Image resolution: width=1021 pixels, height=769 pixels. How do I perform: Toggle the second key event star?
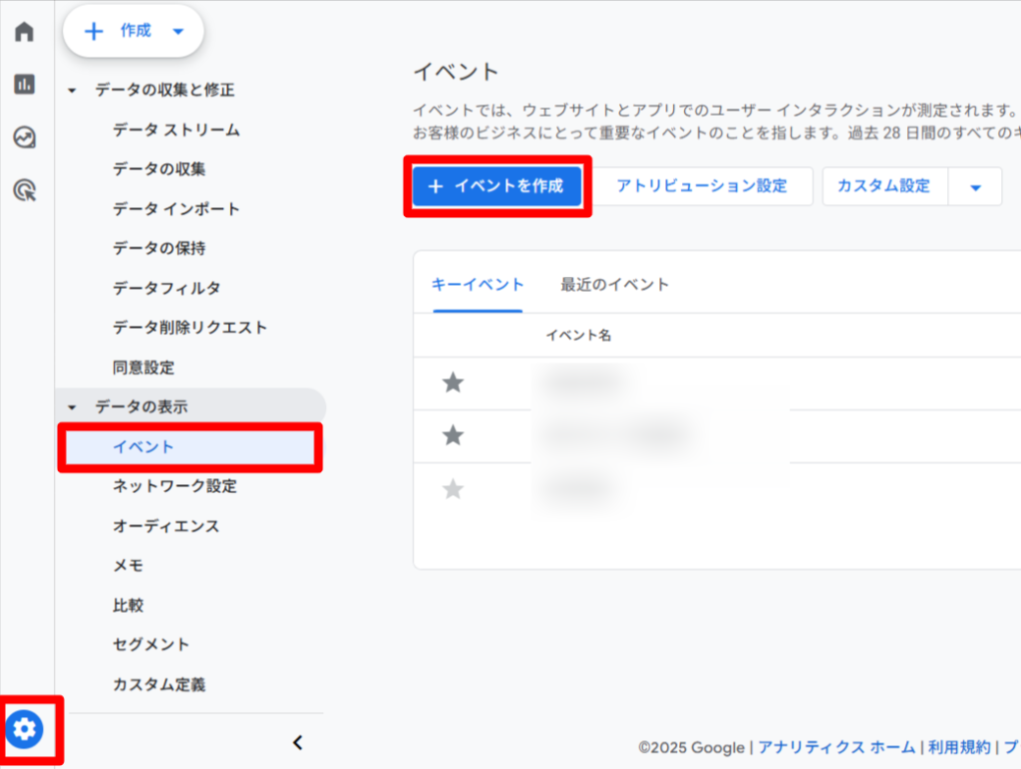(453, 435)
